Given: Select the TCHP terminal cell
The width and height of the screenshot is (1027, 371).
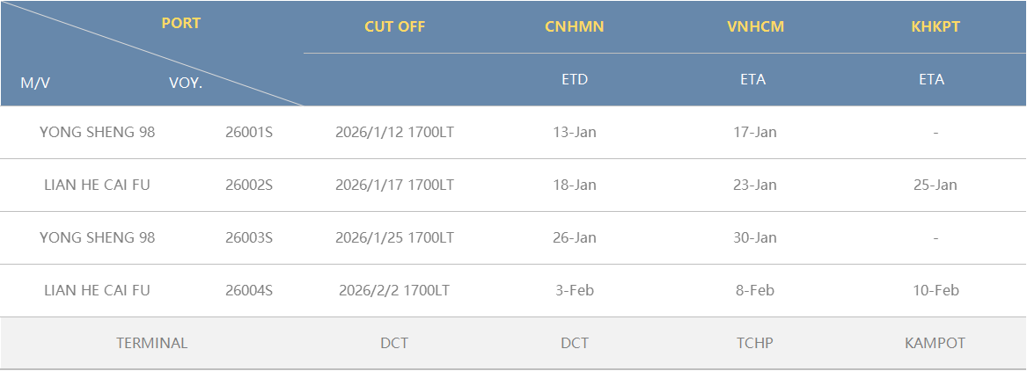Looking at the screenshot, I should 755,343.
